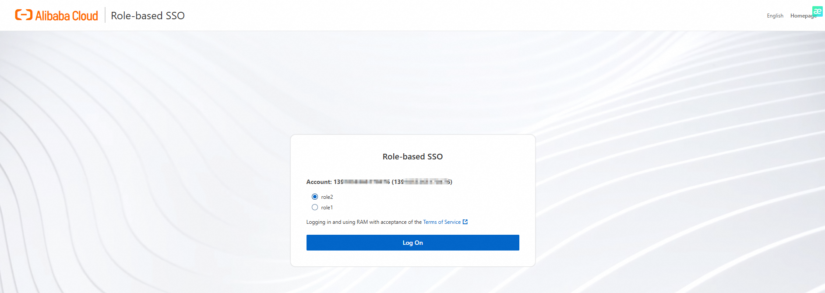Viewport: 825px width, 293px height.
Task: Click the Alibaba Cloud bracket logo icon
Action: tap(24, 15)
